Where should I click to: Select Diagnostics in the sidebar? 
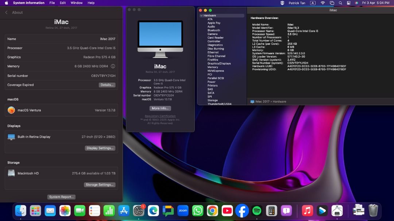pos(215,45)
